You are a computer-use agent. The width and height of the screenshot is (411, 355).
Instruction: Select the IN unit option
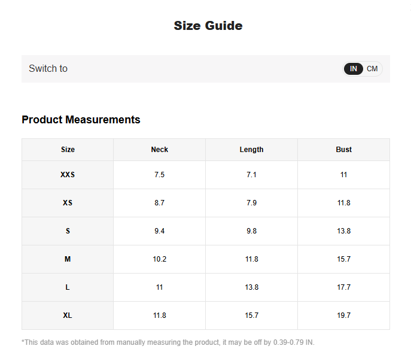(x=354, y=69)
